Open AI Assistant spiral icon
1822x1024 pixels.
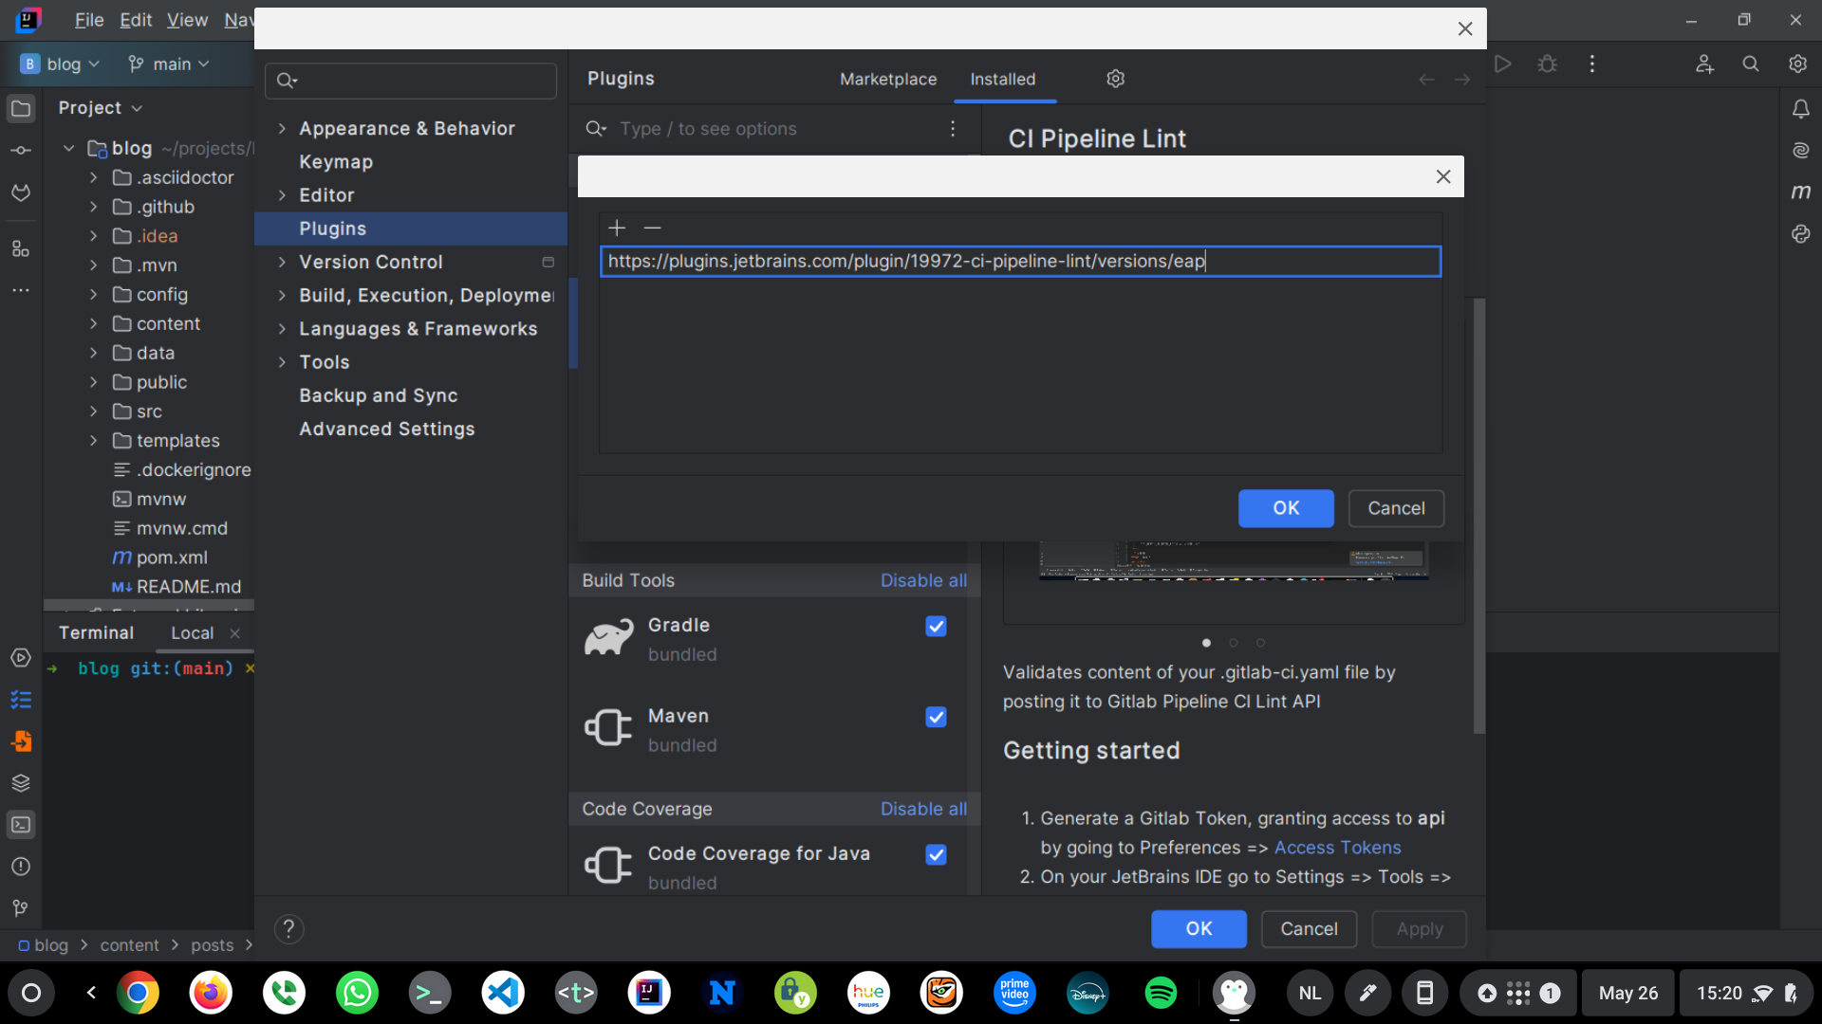(1800, 150)
